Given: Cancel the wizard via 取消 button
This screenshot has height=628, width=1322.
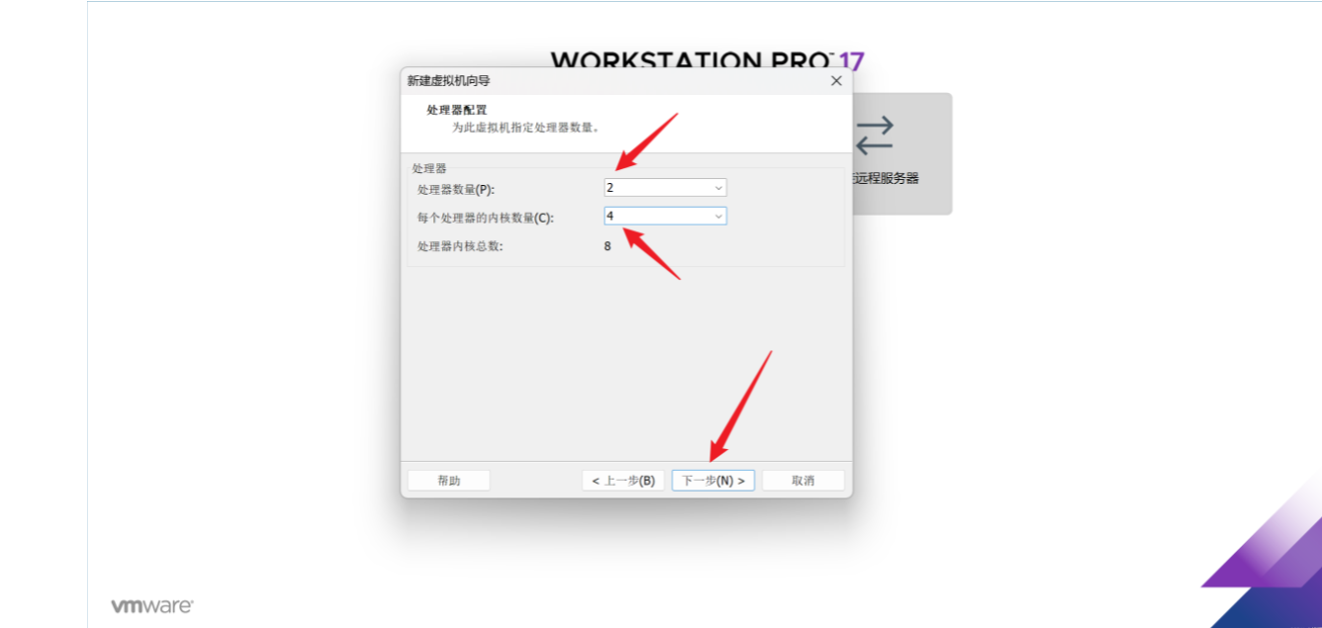Looking at the screenshot, I should [x=803, y=481].
